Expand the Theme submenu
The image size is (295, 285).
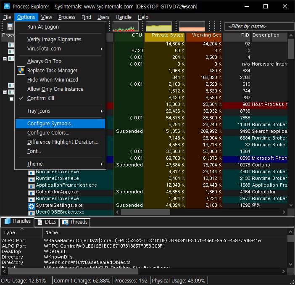click(x=60, y=164)
